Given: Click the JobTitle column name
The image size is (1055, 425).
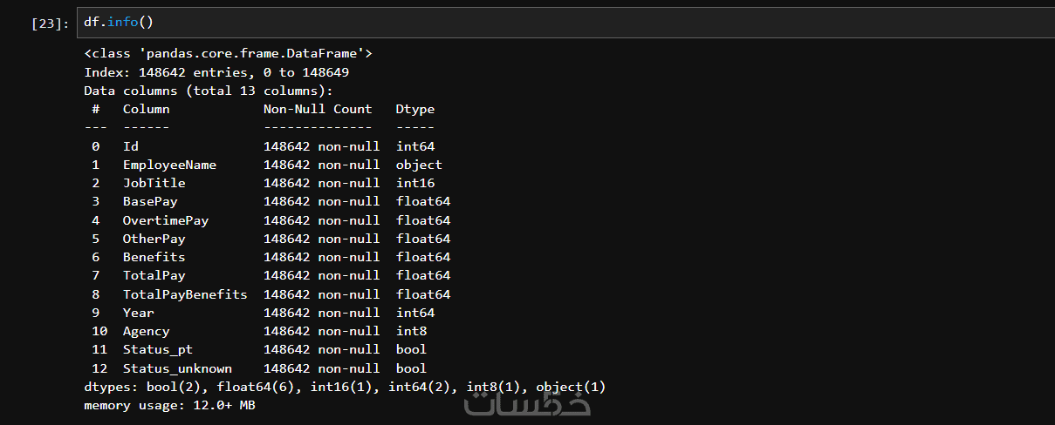Looking at the screenshot, I should point(154,183).
